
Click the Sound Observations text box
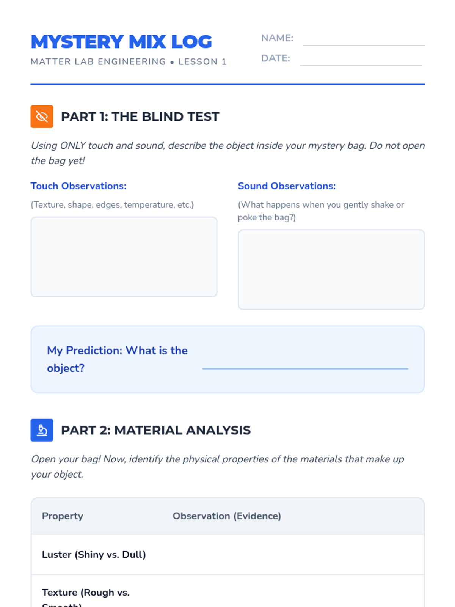click(331, 269)
